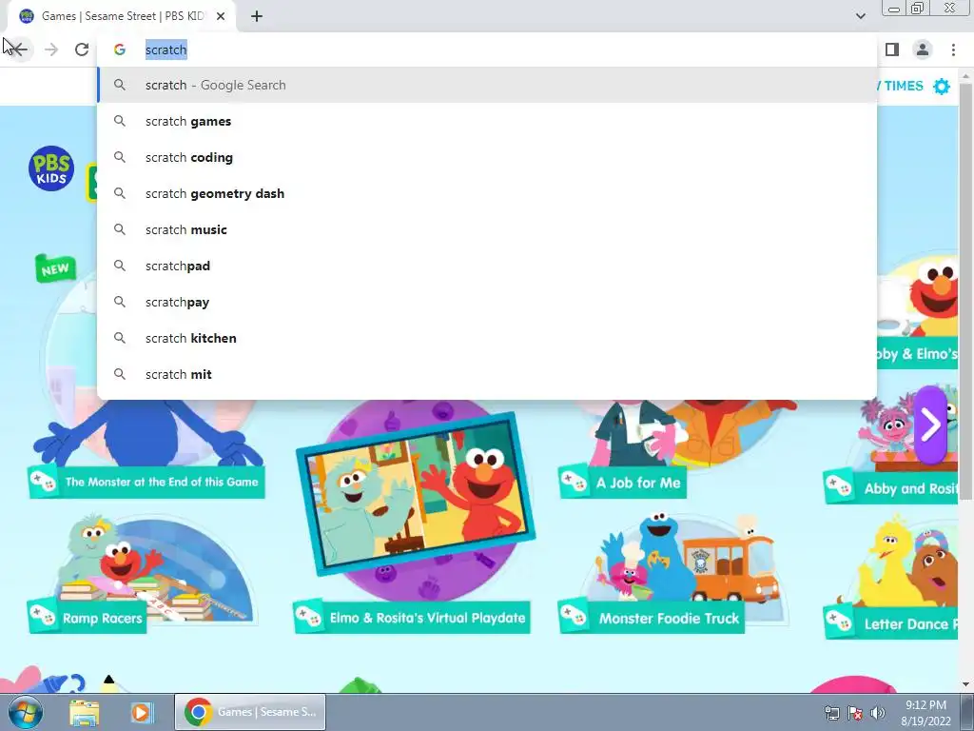
Task: Open the Chrome profile avatar
Action: pyautogui.click(x=923, y=49)
